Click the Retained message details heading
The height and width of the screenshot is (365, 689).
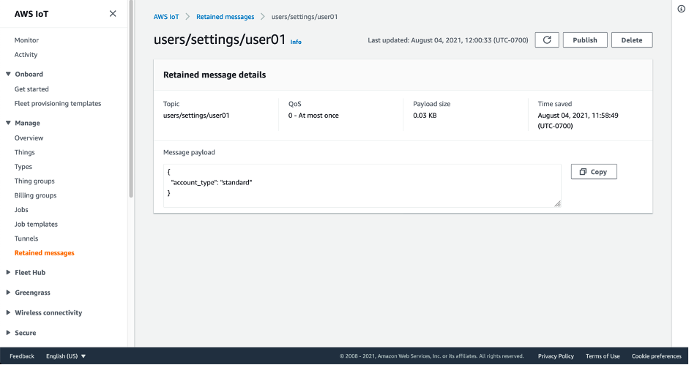point(215,75)
